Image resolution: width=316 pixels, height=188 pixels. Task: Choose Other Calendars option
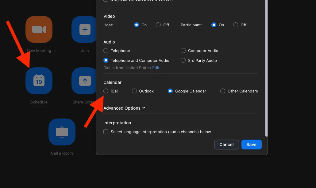(223, 91)
